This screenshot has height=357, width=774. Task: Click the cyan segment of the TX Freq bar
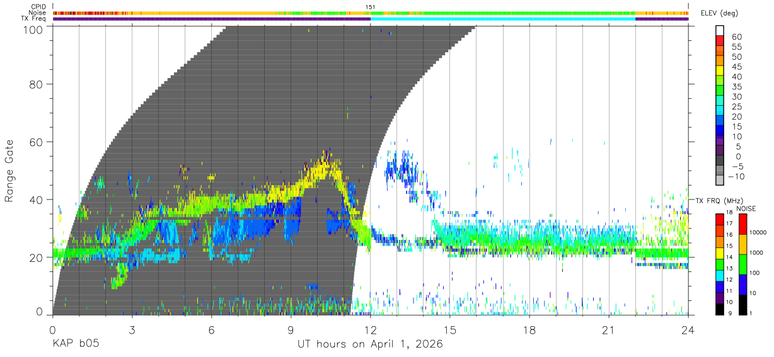(x=503, y=19)
